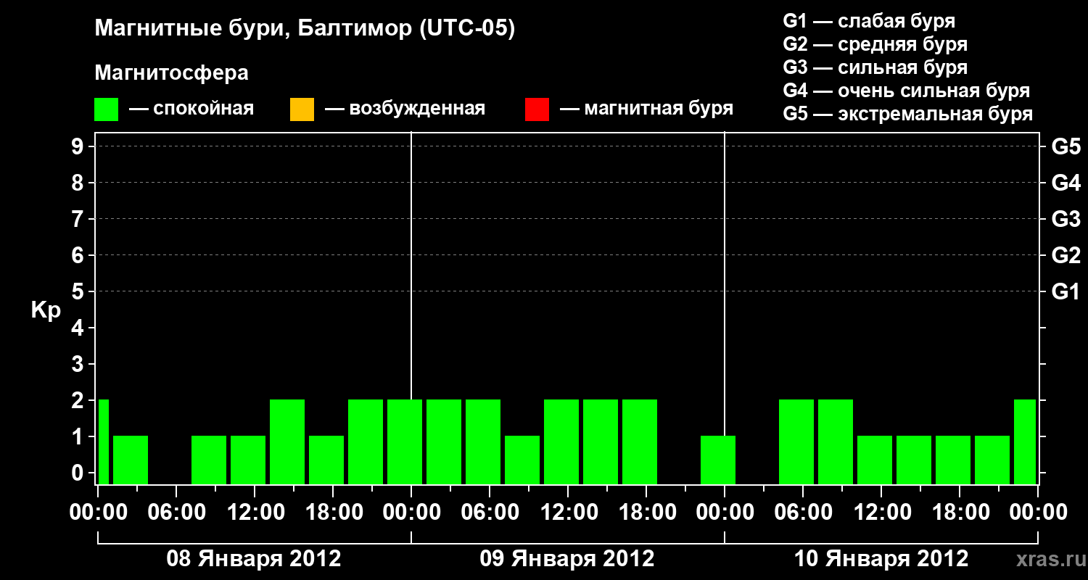
Task: Select the line G4 — очень сильная буря
Action: pyautogui.click(x=907, y=90)
